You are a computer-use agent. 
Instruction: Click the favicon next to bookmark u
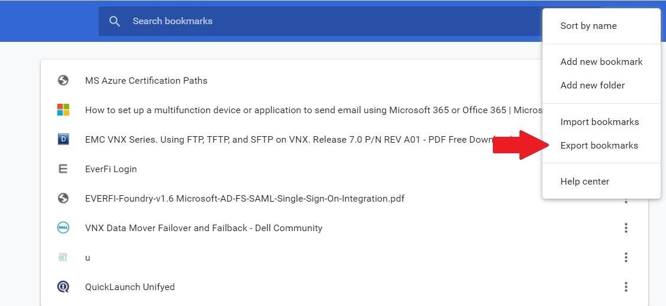point(63,257)
